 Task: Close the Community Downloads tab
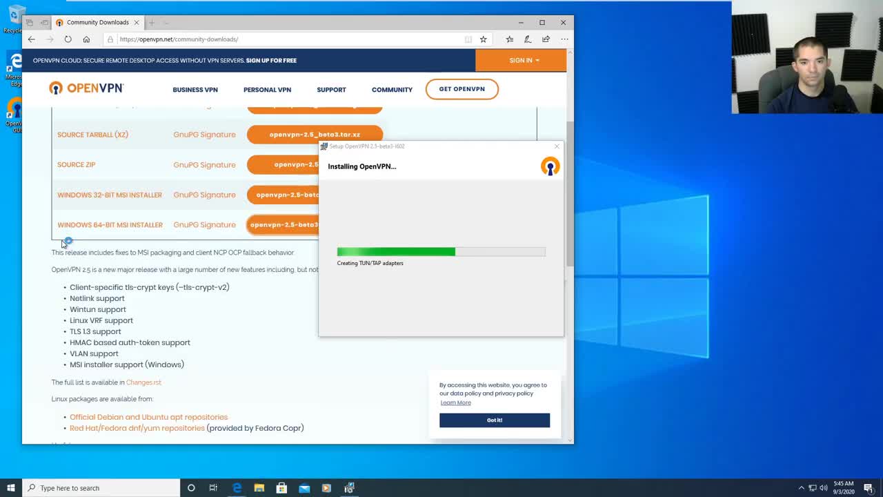[137, 23]
